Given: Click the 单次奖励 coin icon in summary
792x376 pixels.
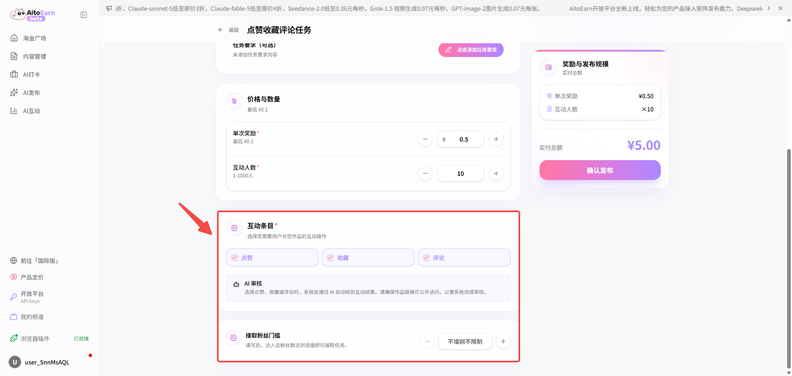Looking at the screenshot, I should point(549,96).
